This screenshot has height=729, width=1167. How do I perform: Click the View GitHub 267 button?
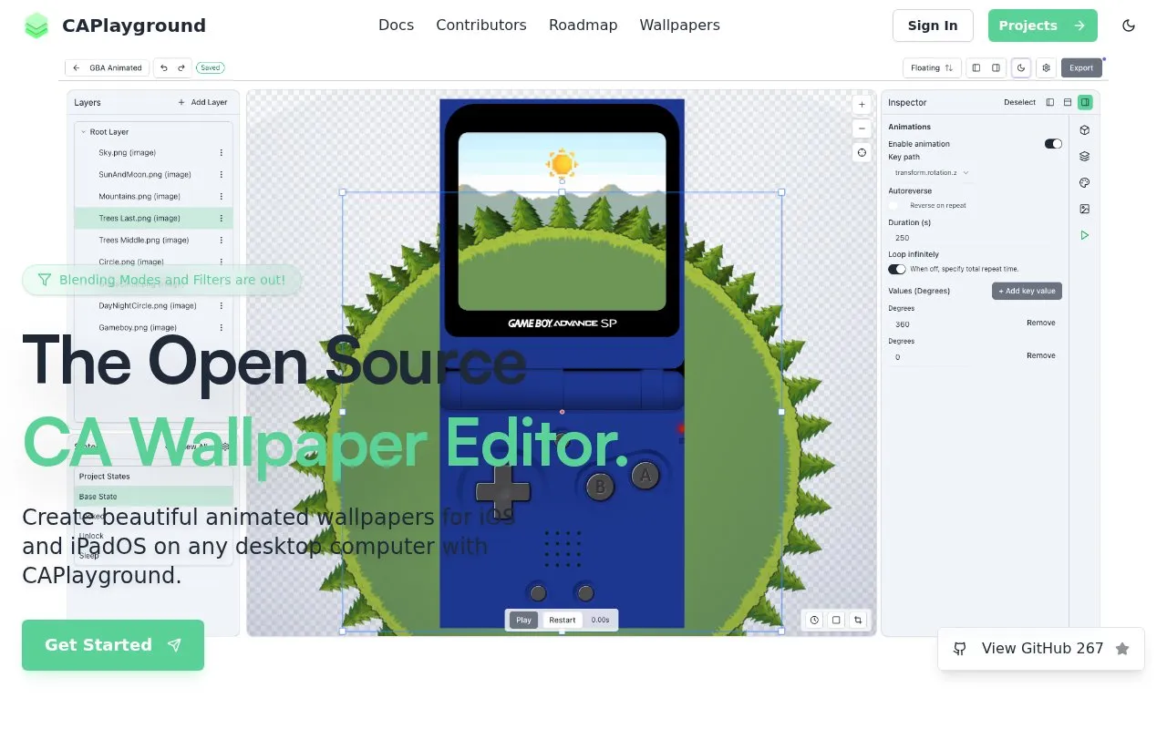pyautogui.click(x=1041, y=649)
